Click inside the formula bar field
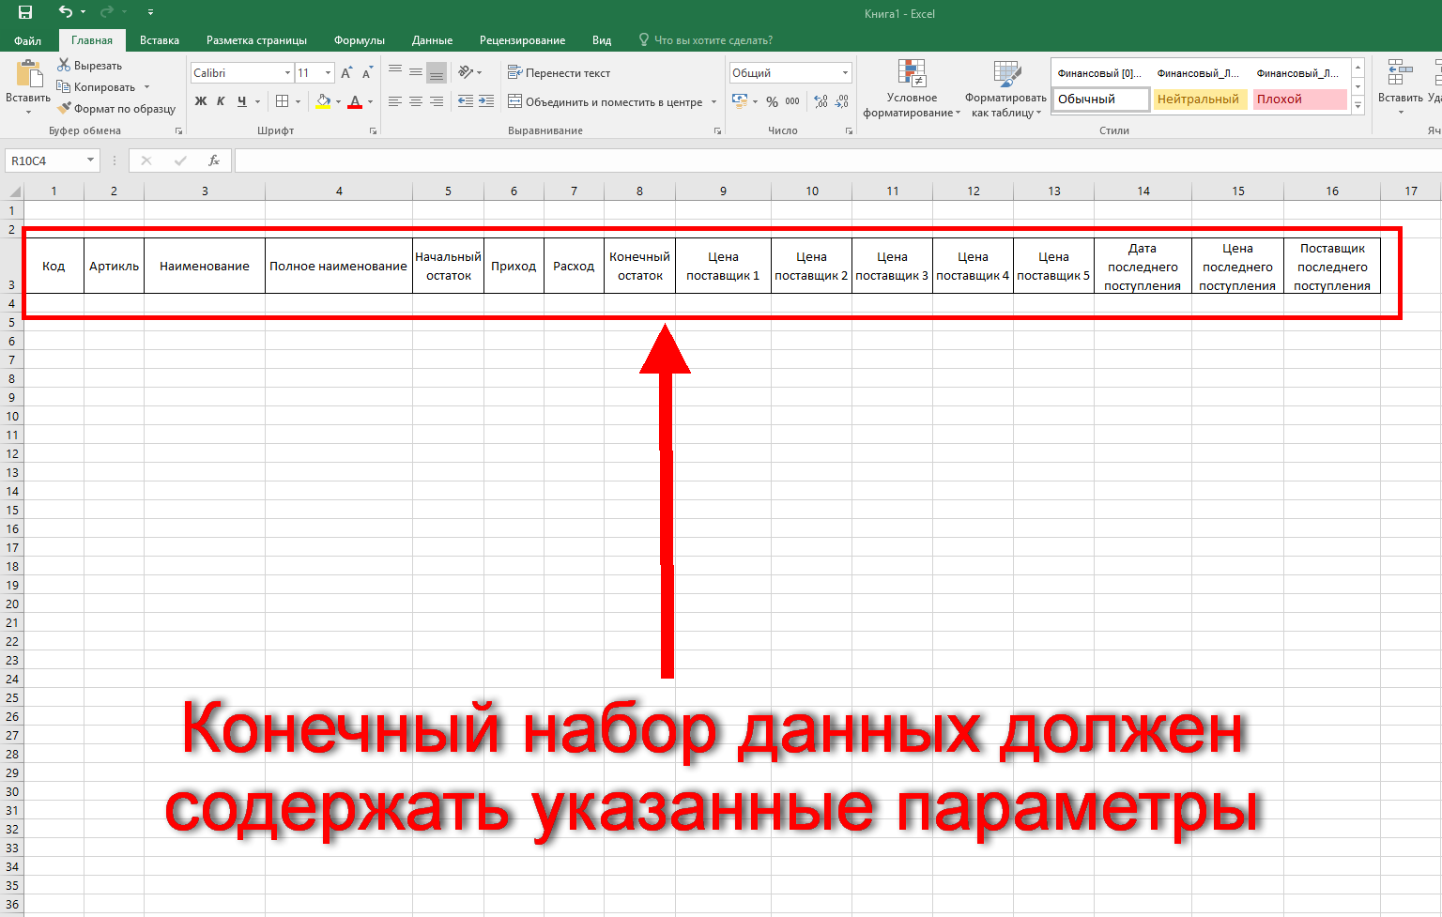This screenshot has height=917, width=1442. [x=836, y=160]
